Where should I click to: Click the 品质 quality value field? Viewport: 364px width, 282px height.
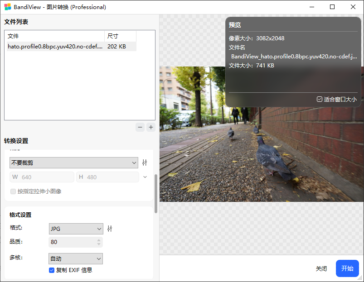[x=76, y=242]
